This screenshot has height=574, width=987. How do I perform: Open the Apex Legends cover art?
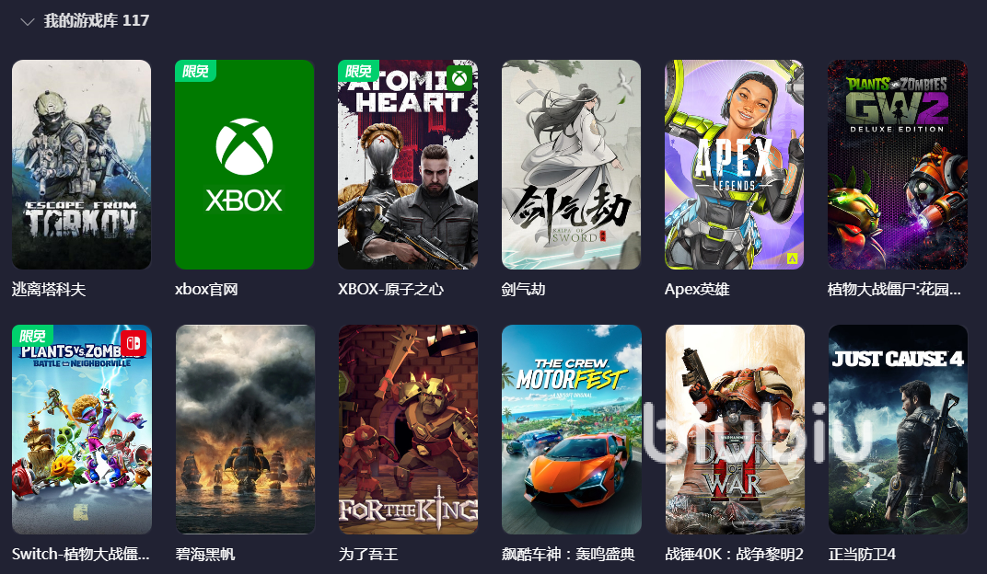[x=734, y=165]
